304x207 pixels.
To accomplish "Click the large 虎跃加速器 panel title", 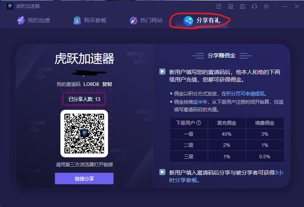I will click(84, 59).
